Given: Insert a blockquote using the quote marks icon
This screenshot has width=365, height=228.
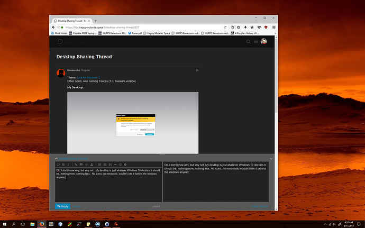Looking at the screenshot, I should pyautogui.click(x=81, y=165).
